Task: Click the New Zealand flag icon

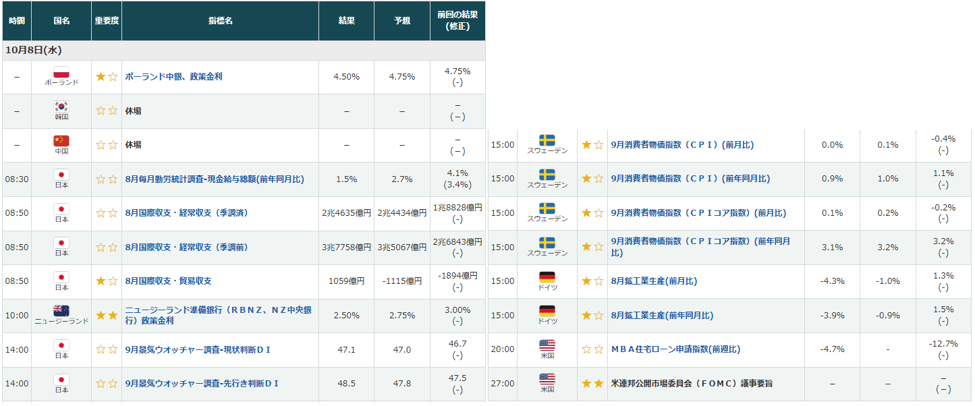Action: (x=61, y=311)
